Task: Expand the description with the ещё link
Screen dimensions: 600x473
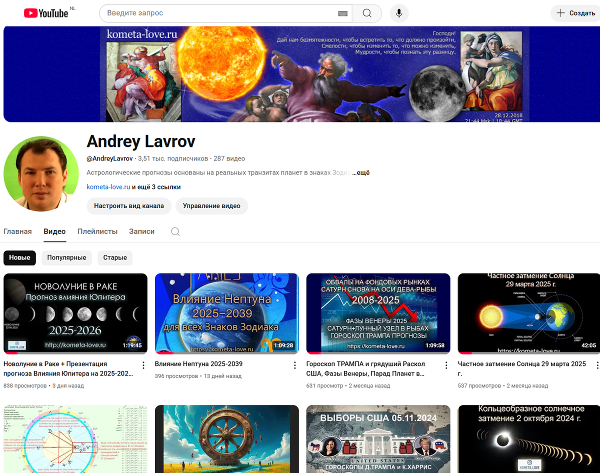Action: (x=361, y=172)
